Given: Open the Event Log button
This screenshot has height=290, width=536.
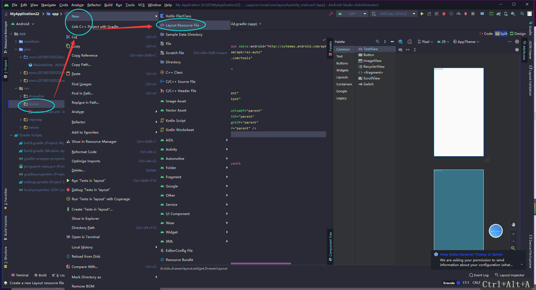Looking at the screenshot, I should point(479,275).
